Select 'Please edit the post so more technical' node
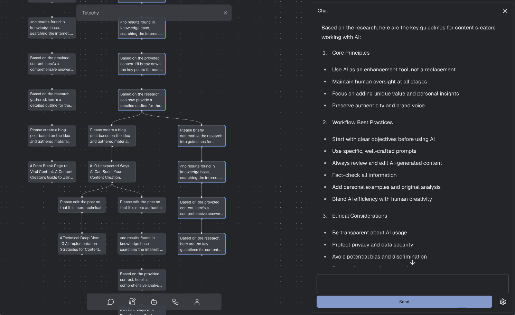The width and height of the screenshot is (515, 315). click(82, 205)
